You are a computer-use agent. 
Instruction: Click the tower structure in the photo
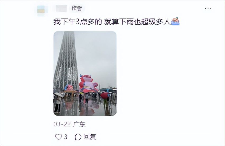(x=67, y=60)
